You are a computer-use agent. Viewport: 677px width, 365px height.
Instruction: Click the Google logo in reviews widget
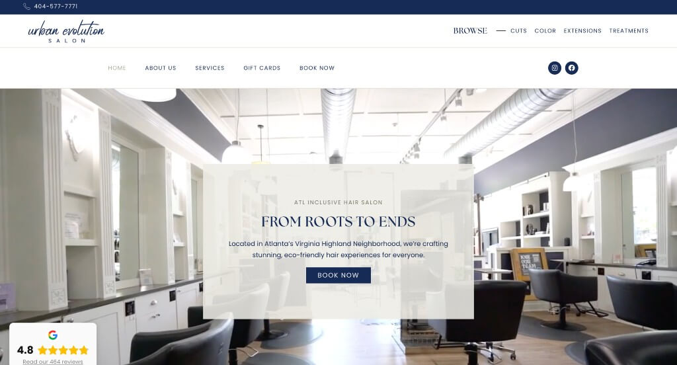[53, 335]
